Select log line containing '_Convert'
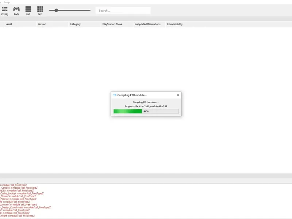This screenshot has height=219, width=292. click(19, 205)
